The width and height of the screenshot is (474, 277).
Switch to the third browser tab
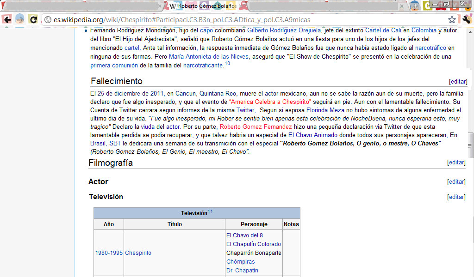[324, 6]
